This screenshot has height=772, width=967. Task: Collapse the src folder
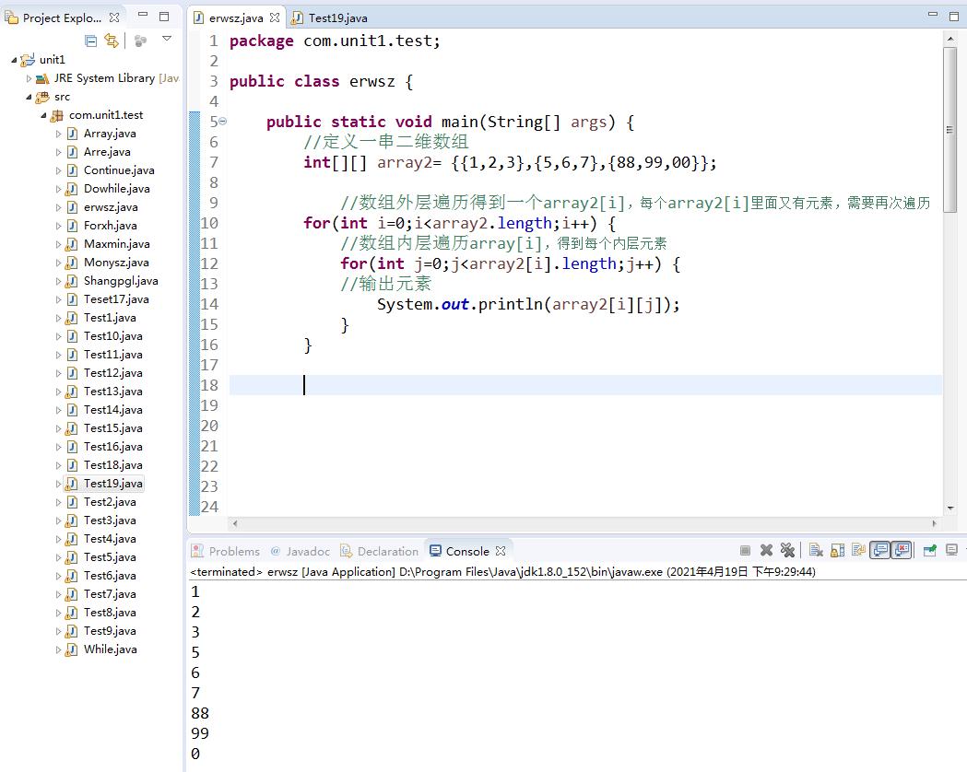(x=29, y=97)
